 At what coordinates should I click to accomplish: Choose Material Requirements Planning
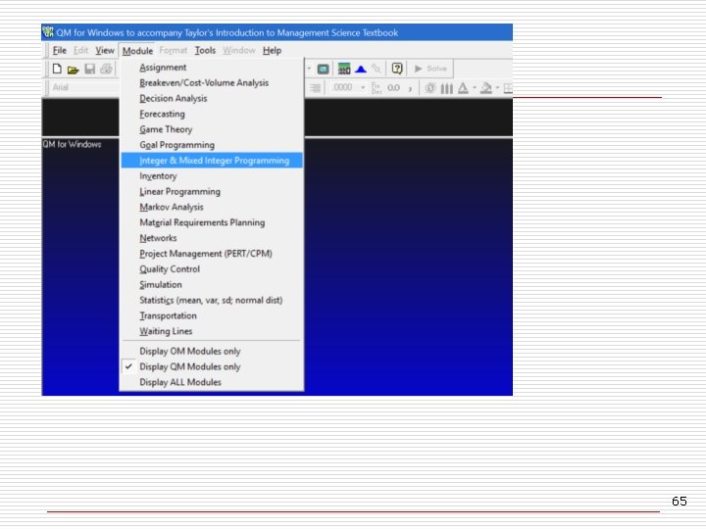[x=212, y=222]
